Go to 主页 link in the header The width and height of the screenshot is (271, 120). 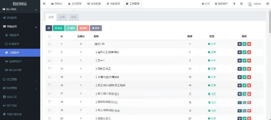206,4
